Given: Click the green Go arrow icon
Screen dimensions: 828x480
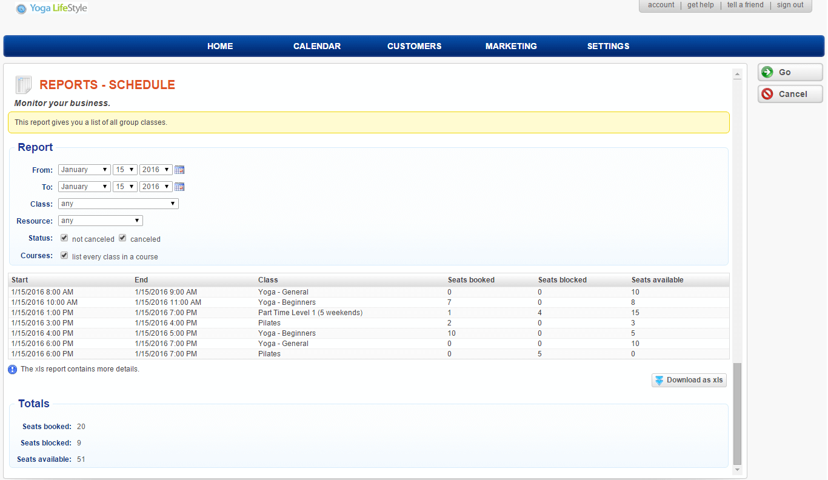Looking at the screenshot, I should (x=767, y=72).
